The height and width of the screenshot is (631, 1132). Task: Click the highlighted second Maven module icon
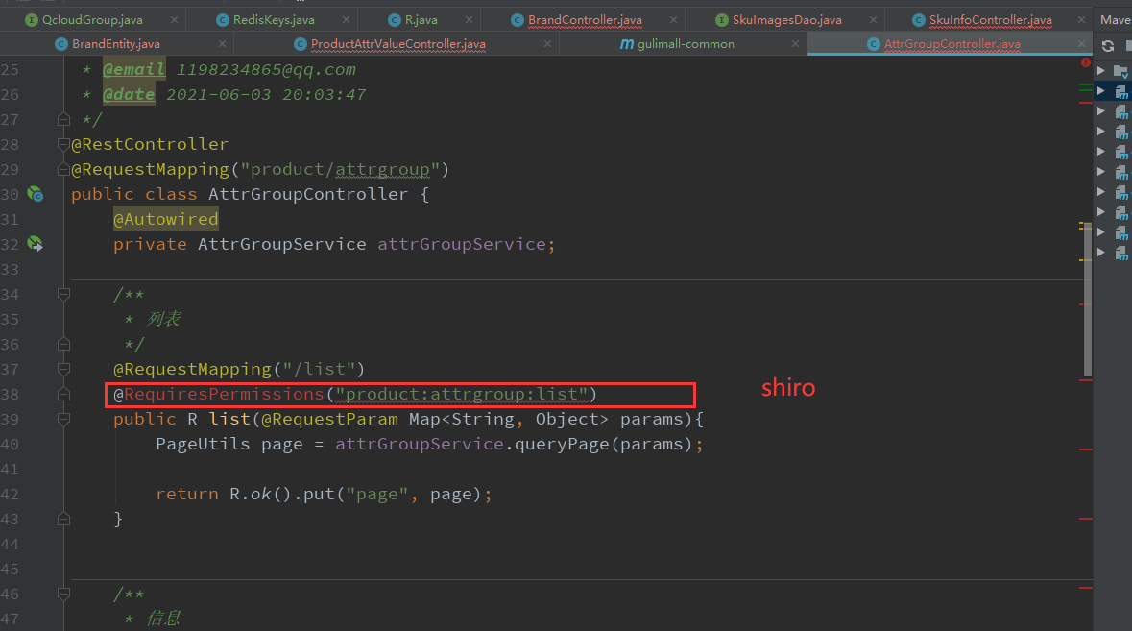(1121, 91)
